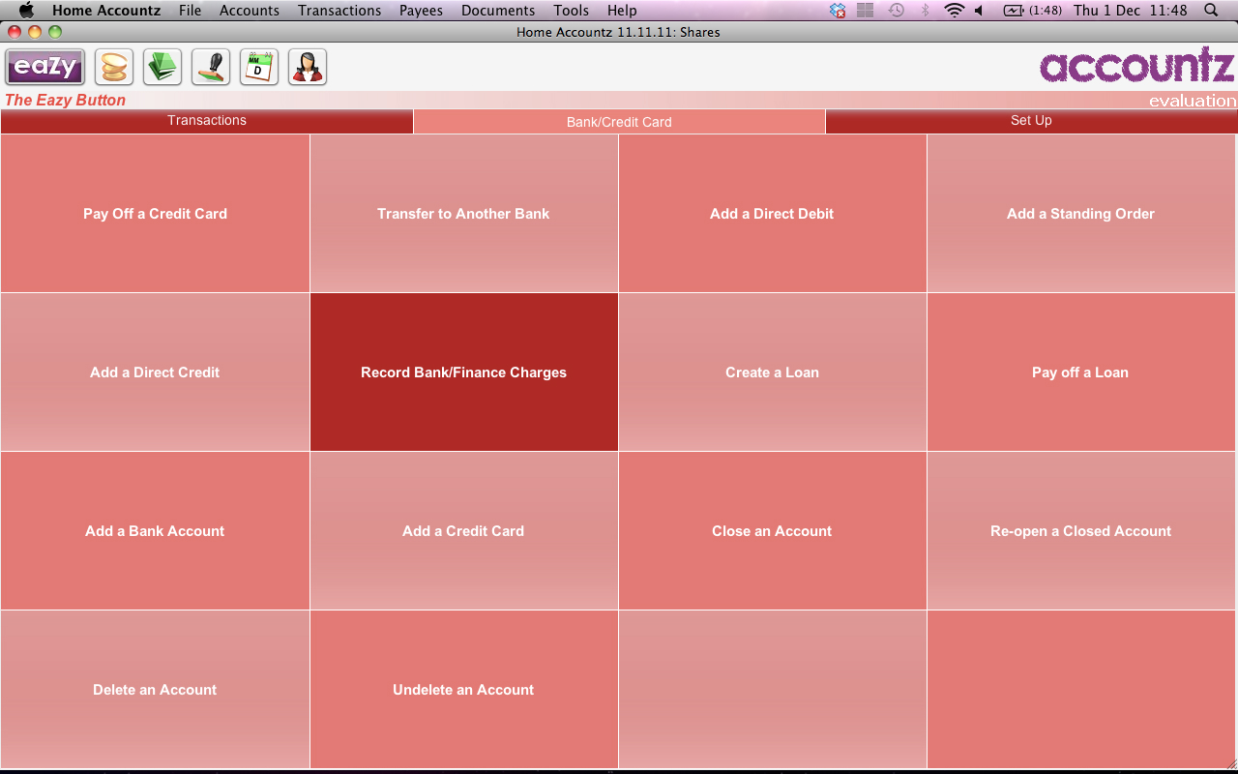Click Create a Loan tile
Screen dimensions: 1238x774
tap(772, 372)
